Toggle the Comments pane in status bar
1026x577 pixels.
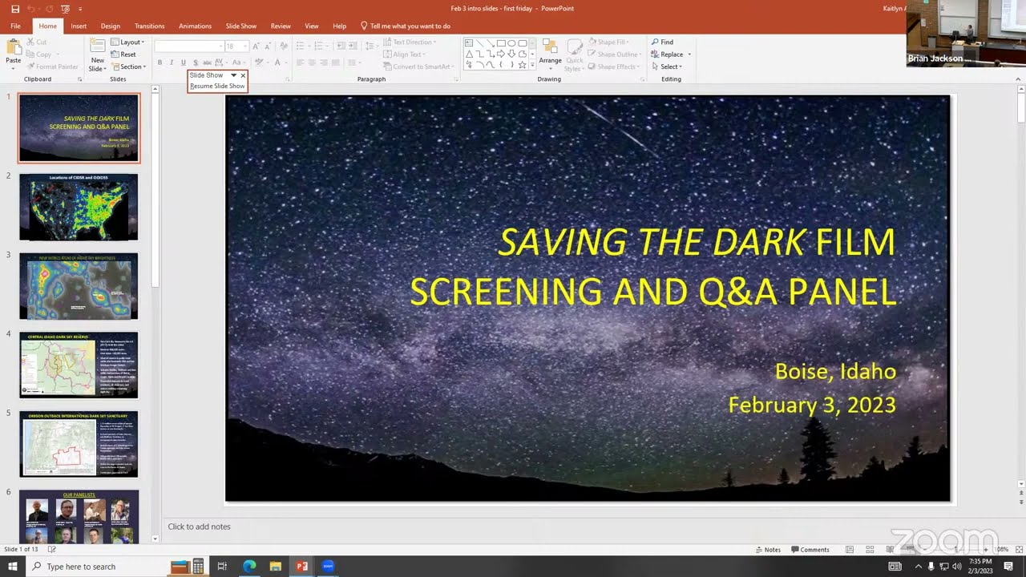pyautogui.click(x=810, y=550)
